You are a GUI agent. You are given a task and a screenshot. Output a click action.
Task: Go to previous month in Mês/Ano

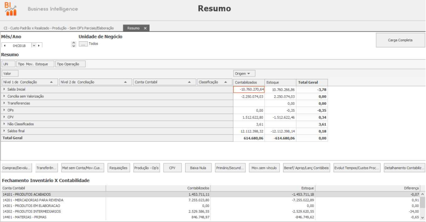5,46
